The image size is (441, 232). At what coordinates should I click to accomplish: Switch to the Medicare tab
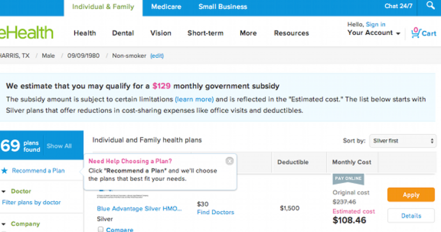pyautogui.click(x=166, y=7)
